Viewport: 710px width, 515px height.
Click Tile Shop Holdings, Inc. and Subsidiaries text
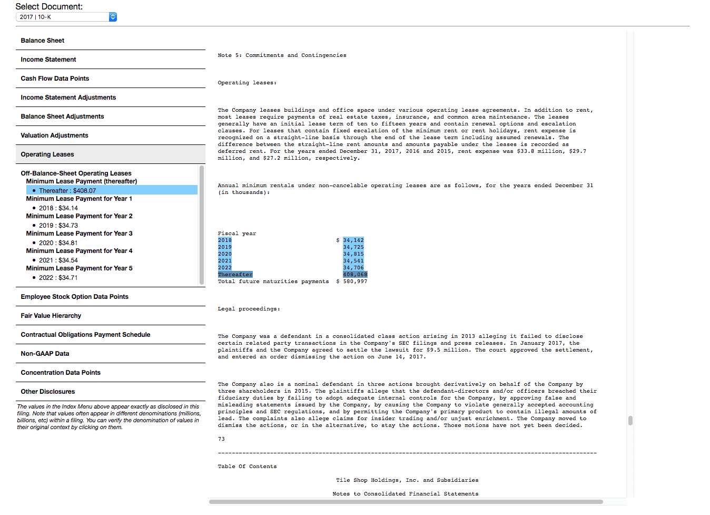408,480
